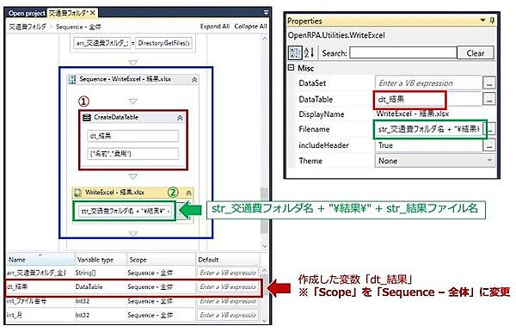Click the 交通費フォルダ breadcrumb
The width and height of the screenshot is (516, 332).
coord(28,27)
